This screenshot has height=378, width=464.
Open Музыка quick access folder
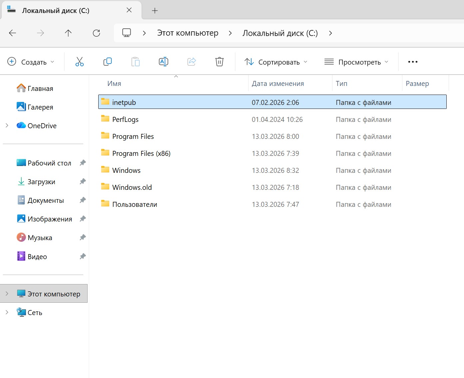[x=34, y=237]
